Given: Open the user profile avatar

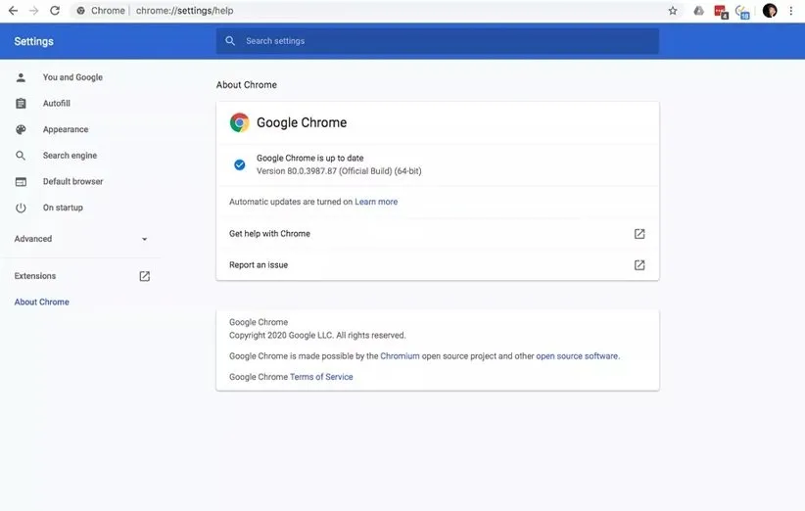Looking at the screenshot, I should 770,11.
